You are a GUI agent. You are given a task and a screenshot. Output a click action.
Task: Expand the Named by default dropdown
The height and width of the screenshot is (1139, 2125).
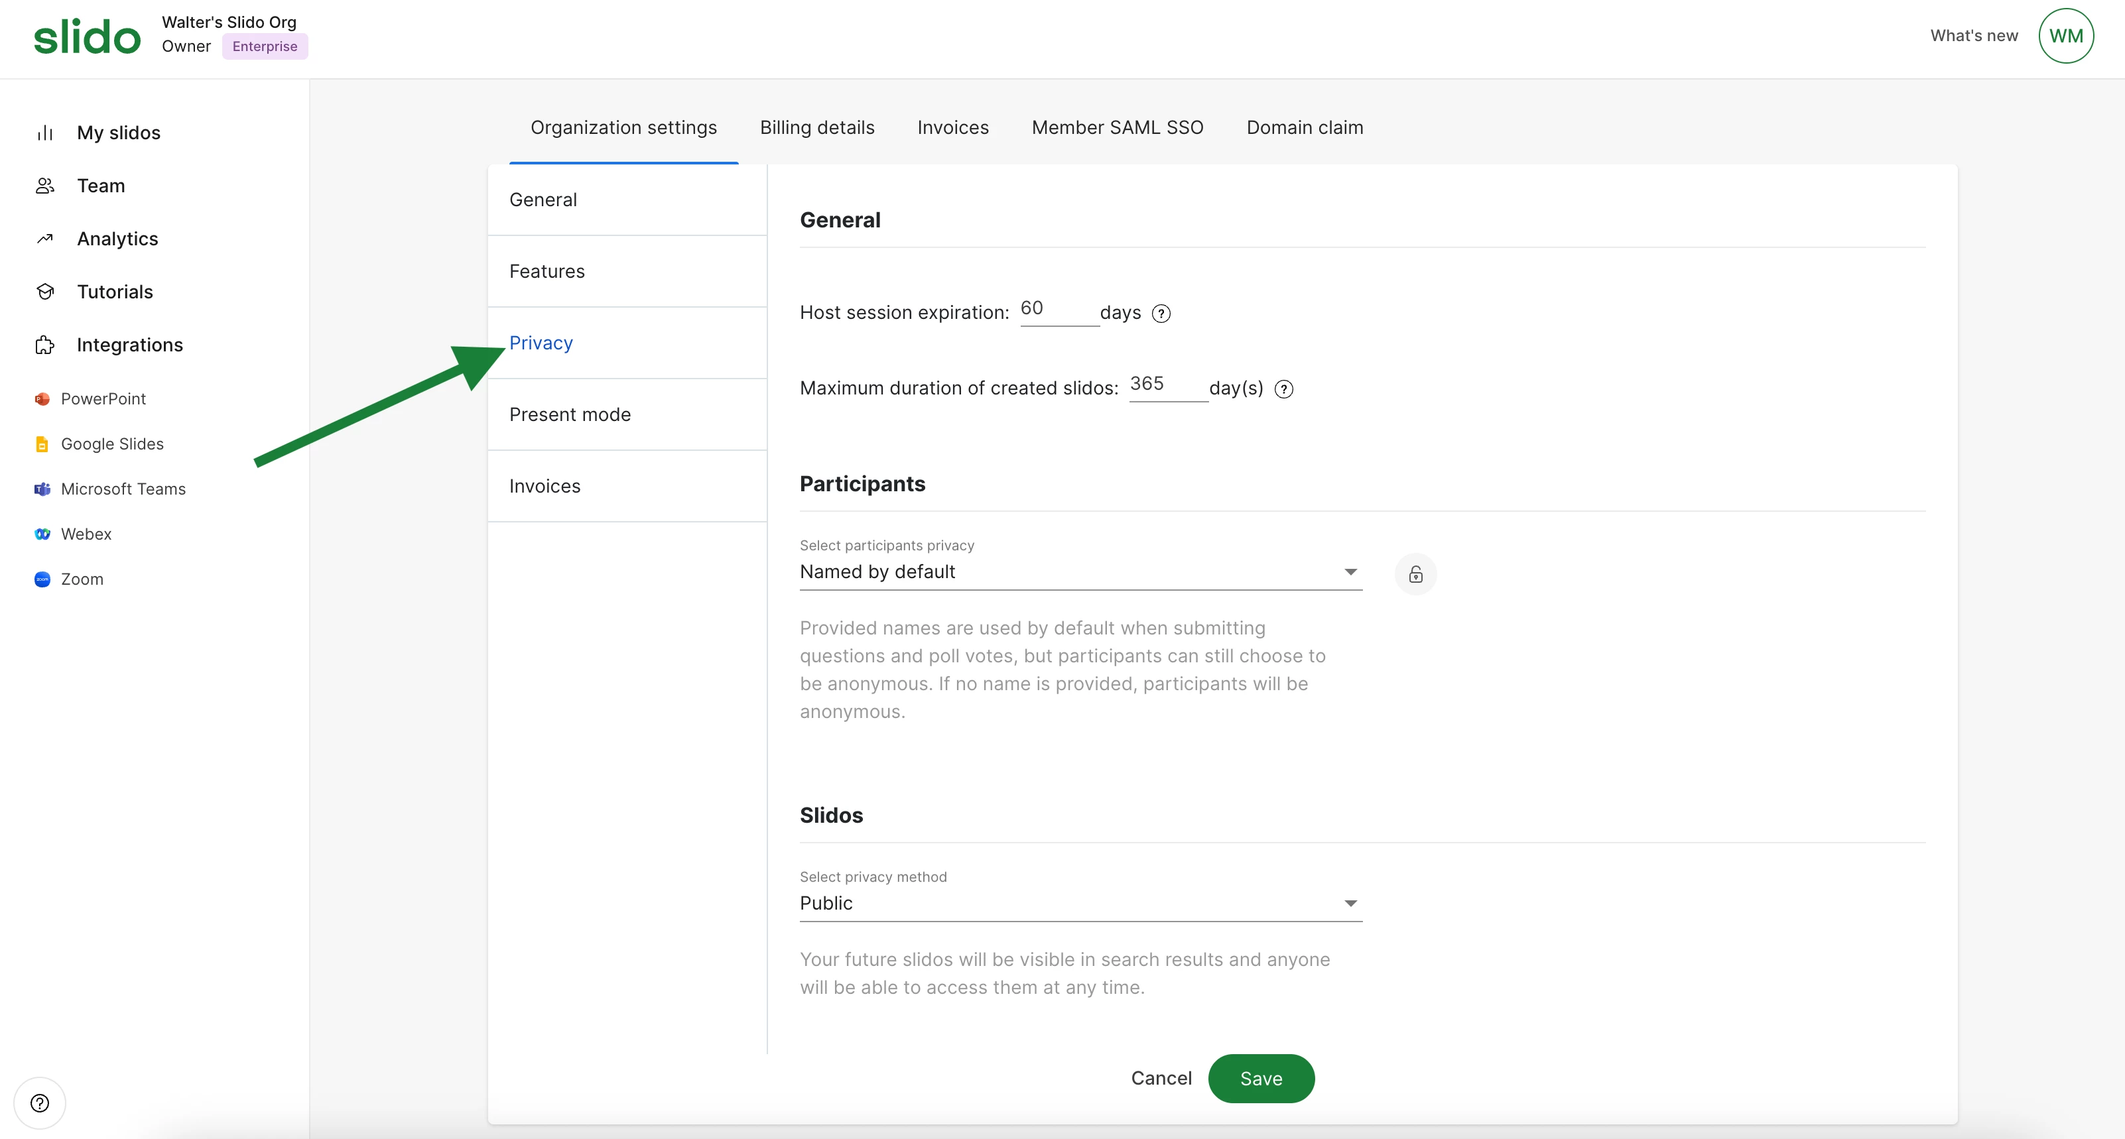[x=1080, y=571]
